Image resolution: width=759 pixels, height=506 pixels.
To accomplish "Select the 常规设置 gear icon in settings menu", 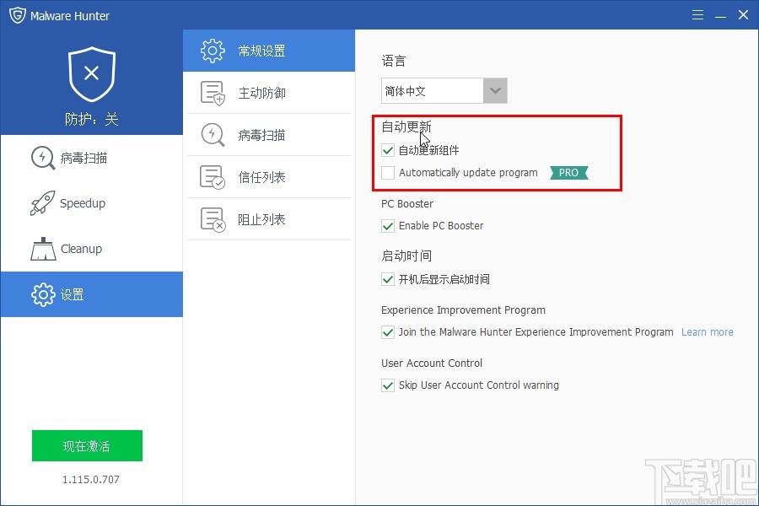I will coord(213,50).
